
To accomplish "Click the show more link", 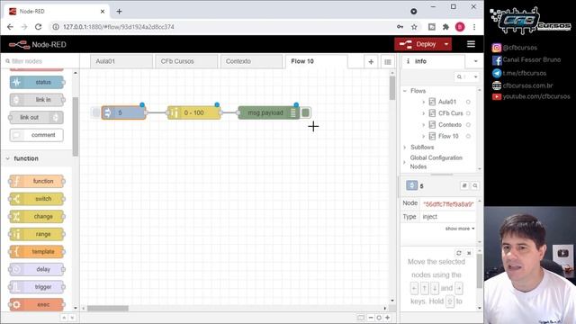I will [x=460, y=229].
